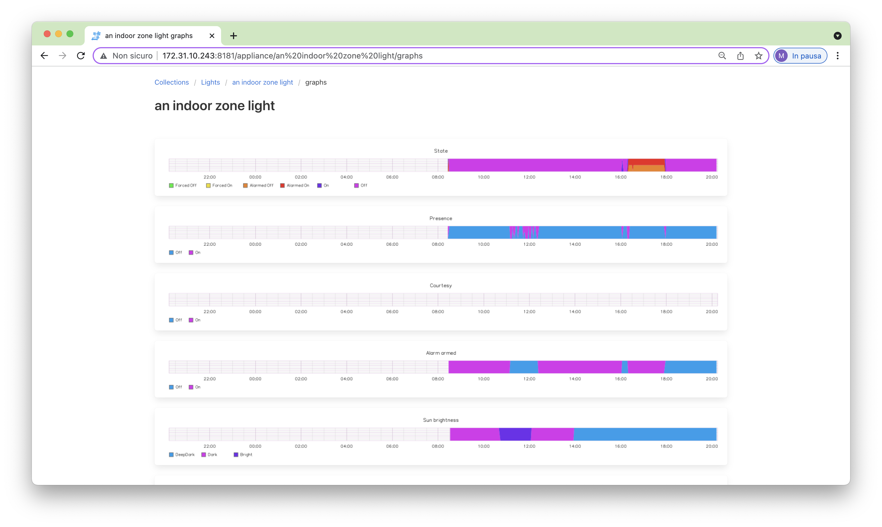Toggle the 'Bright' legend in the Sun brightness chart
Image resolution: width=882 pixels, height=527 pixels.
click(243, 455)
